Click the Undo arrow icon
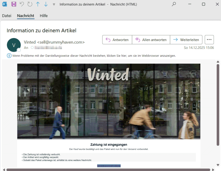 click(x=22, y=4)
